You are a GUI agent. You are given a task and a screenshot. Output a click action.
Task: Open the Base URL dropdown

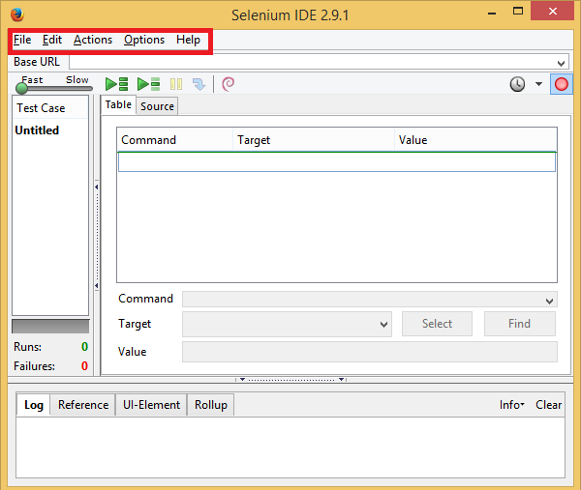(562, 62)
